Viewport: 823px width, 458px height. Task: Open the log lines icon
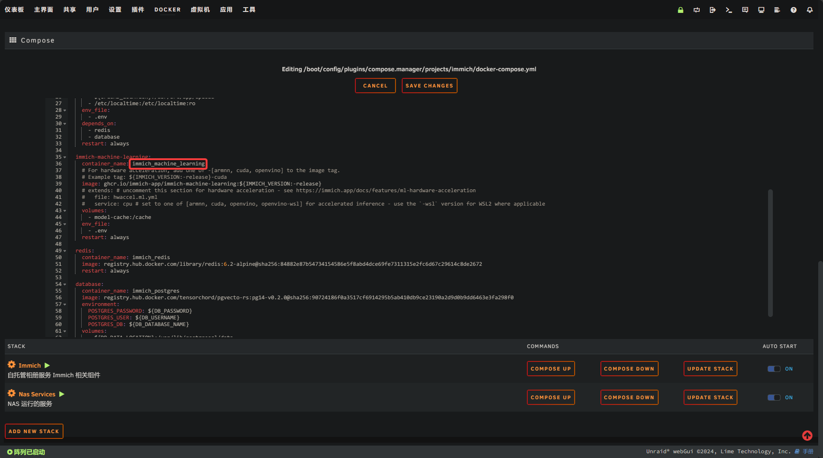(777, 10)
